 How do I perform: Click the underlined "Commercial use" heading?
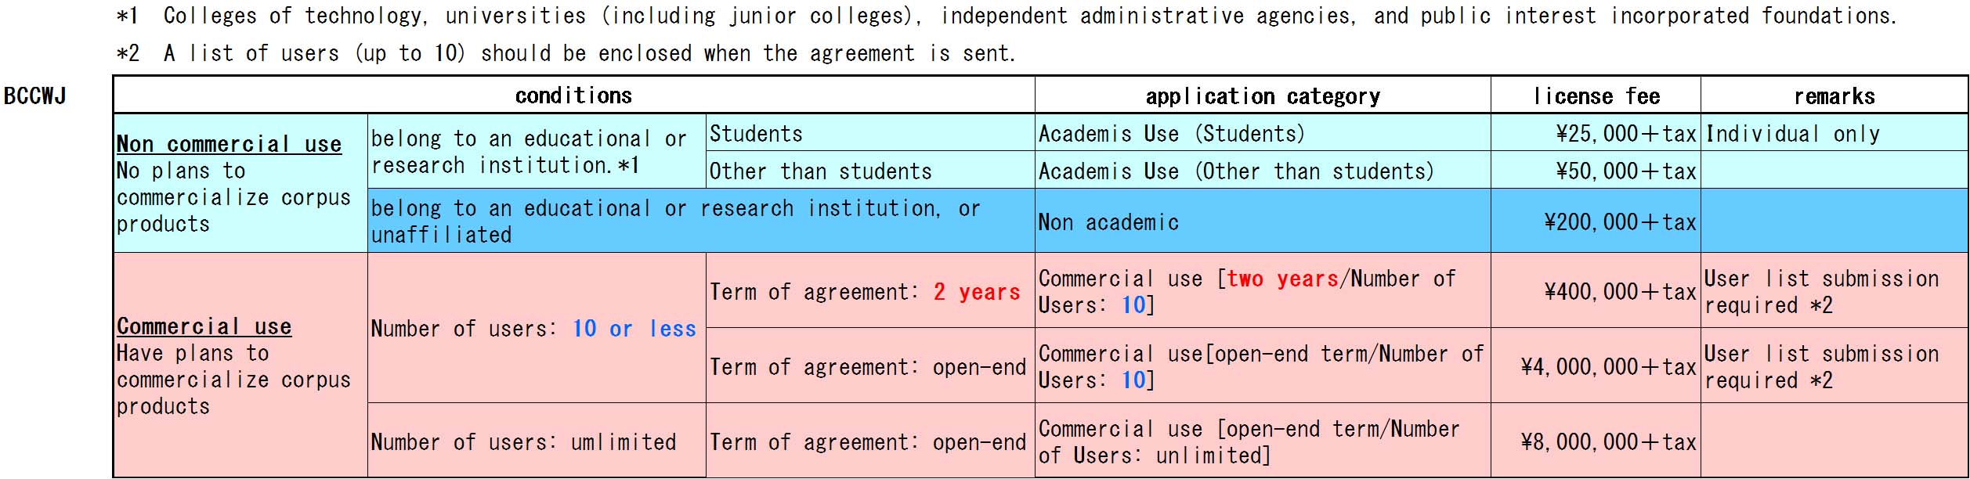(204, 326)
